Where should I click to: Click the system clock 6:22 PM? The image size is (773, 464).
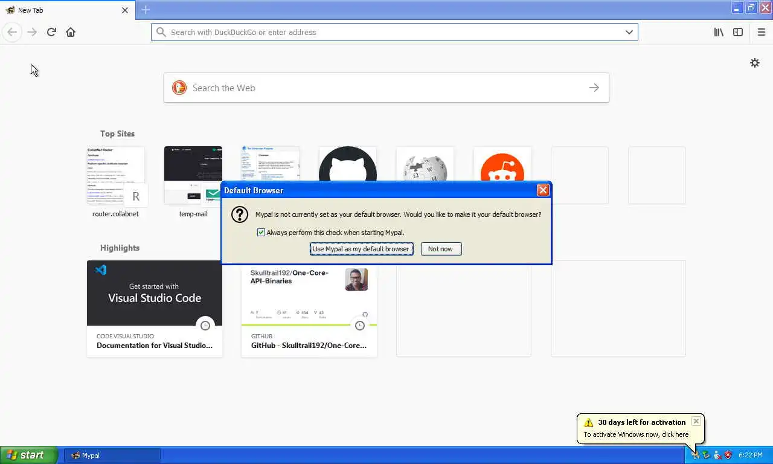coord(751,455)
